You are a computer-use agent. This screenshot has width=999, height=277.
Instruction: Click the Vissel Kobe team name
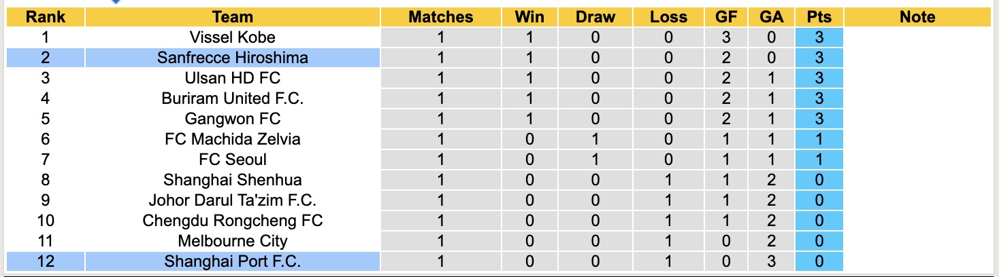[x=232, y=37]
